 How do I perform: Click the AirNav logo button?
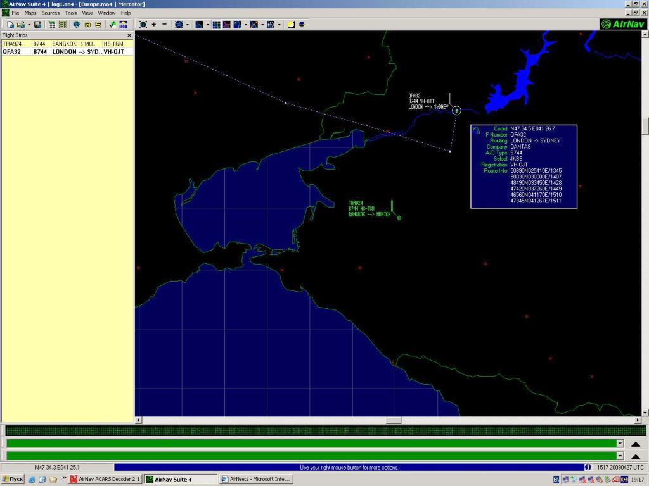[x=623, y=24]
